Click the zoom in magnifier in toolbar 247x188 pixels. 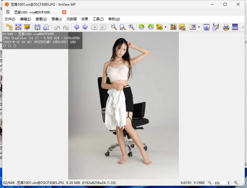[x=132, y=27]
